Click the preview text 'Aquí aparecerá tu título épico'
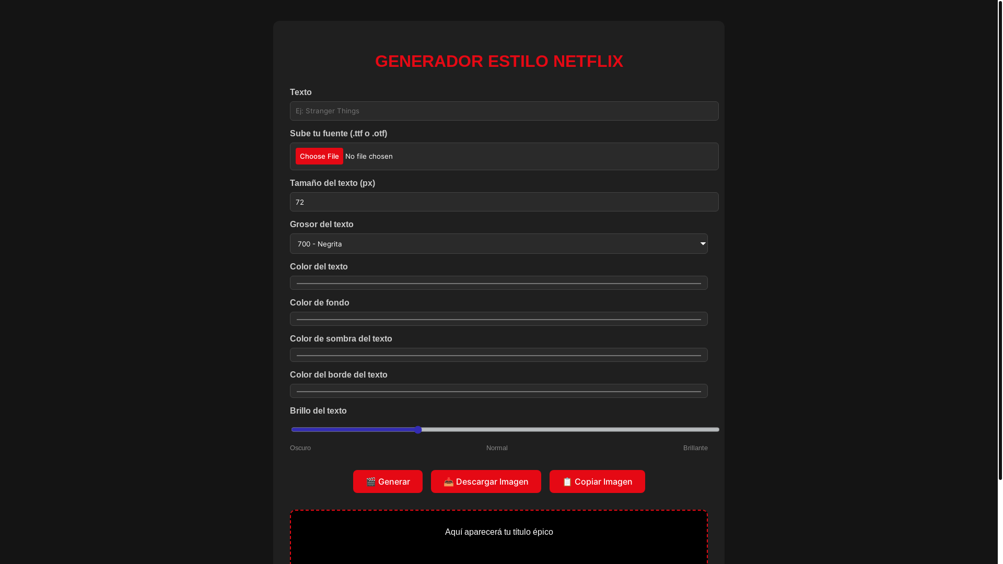 tap(499, 532)
